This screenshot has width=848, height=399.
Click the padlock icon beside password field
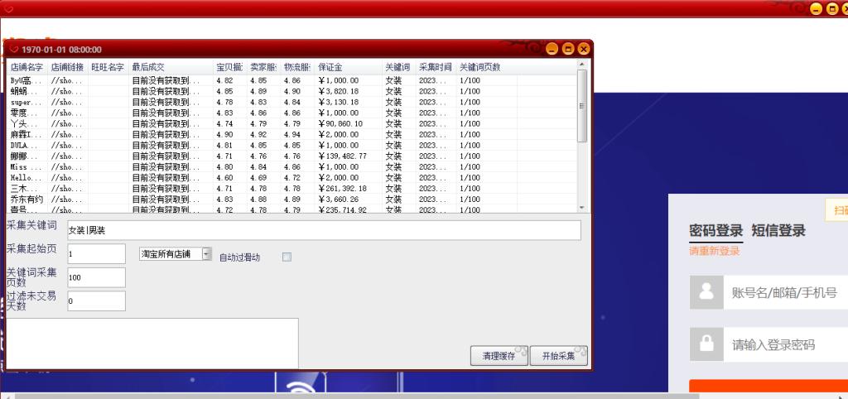[706, 344]
